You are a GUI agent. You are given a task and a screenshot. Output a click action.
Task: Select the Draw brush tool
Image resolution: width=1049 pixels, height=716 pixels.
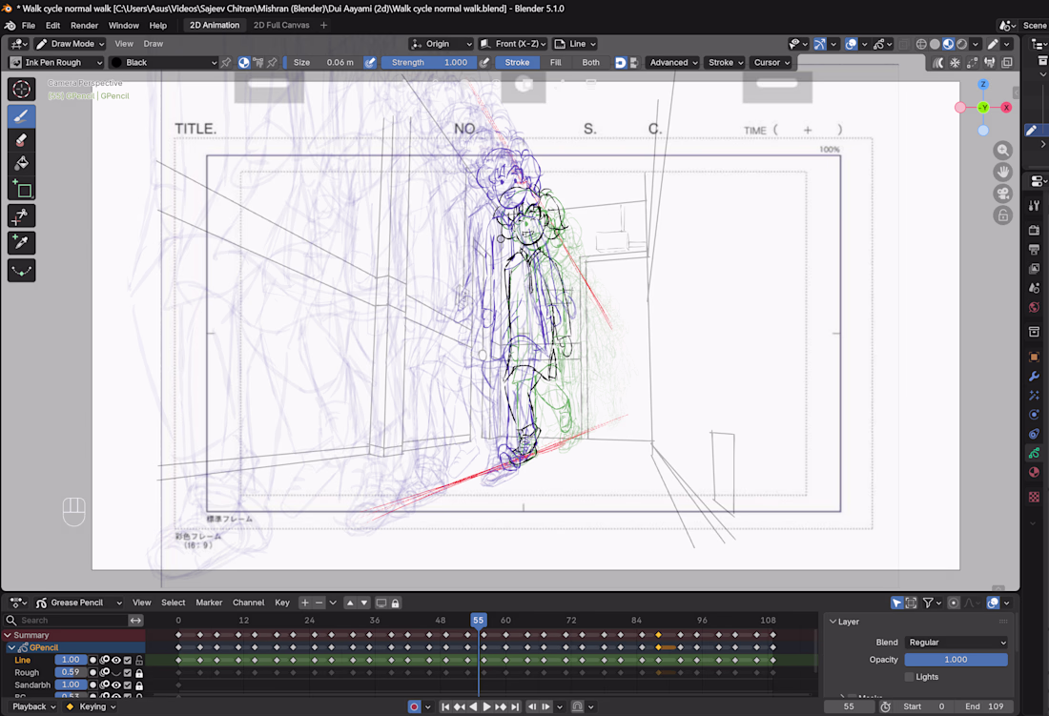point(21,116)
